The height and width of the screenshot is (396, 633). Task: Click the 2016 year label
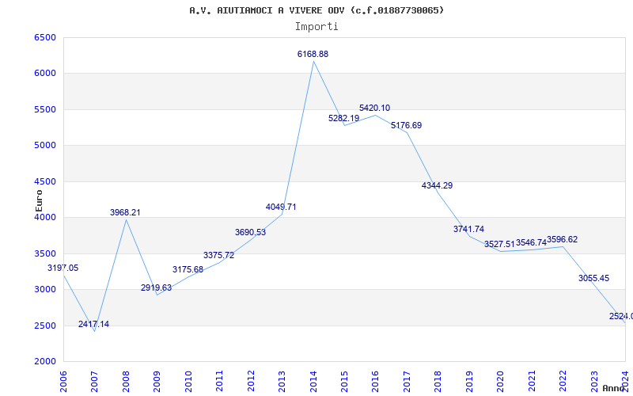point(375,381)
